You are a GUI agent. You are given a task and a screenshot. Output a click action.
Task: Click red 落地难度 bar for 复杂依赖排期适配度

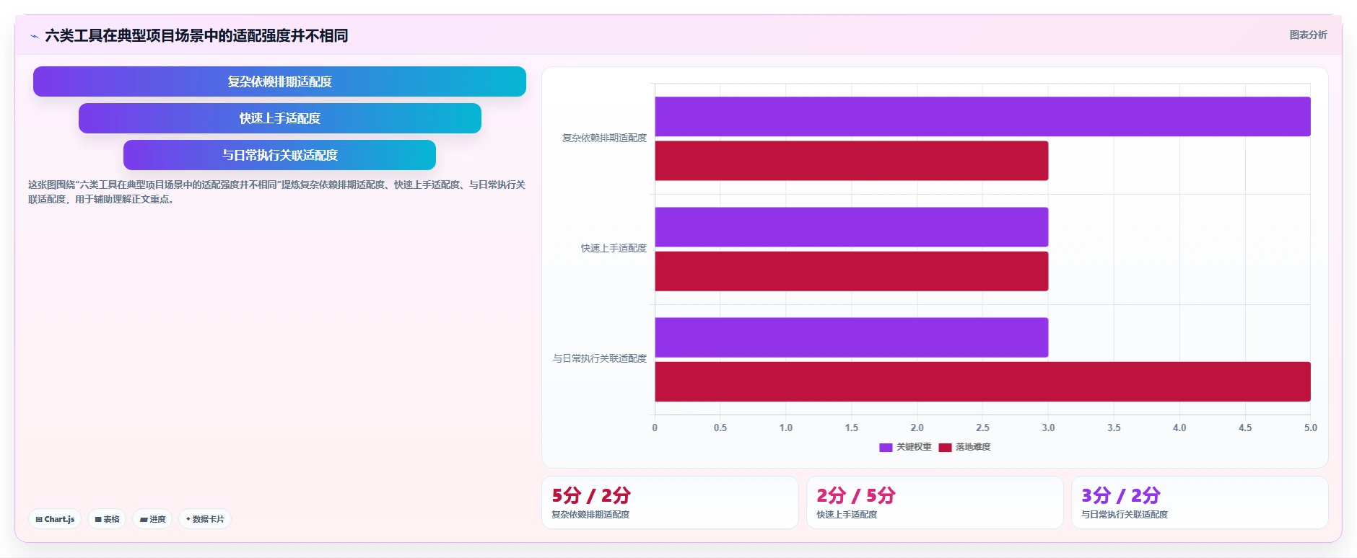(851, 161)
